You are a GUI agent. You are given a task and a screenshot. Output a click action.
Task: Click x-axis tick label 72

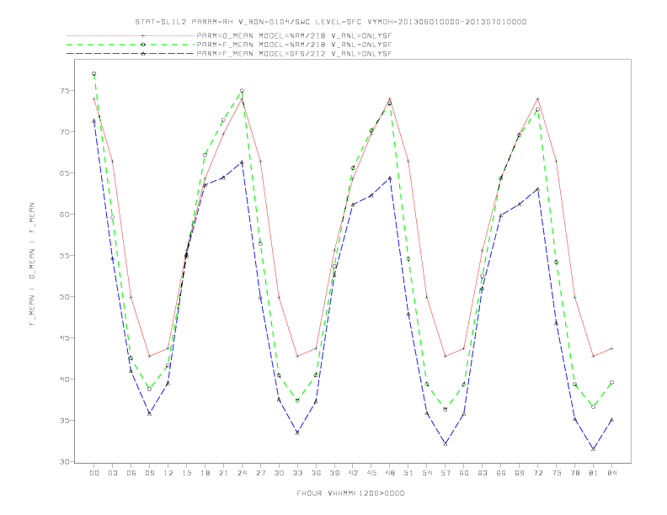pos(537,473)
